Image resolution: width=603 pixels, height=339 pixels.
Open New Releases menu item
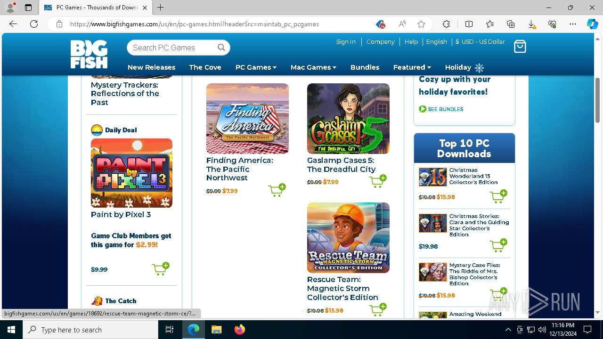(151, 67)
